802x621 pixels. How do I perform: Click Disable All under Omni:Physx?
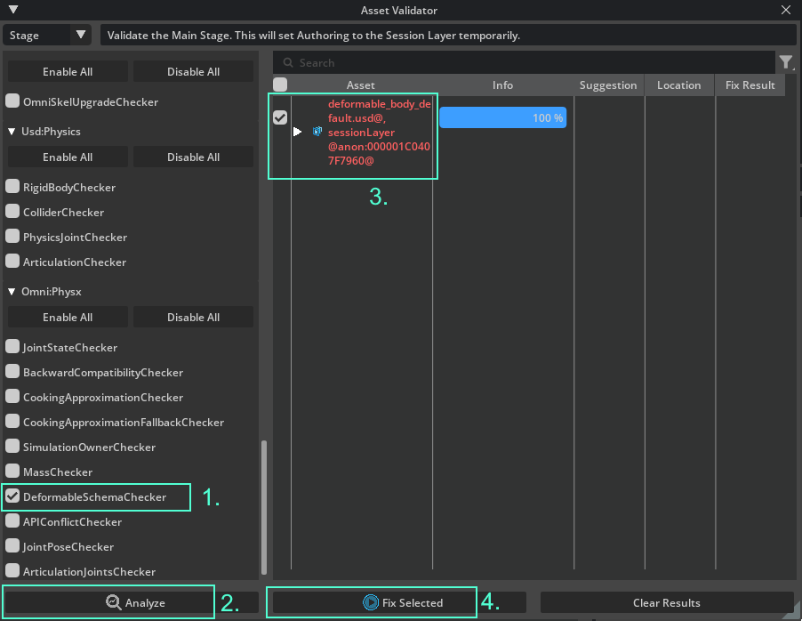[x=193, y=316]
